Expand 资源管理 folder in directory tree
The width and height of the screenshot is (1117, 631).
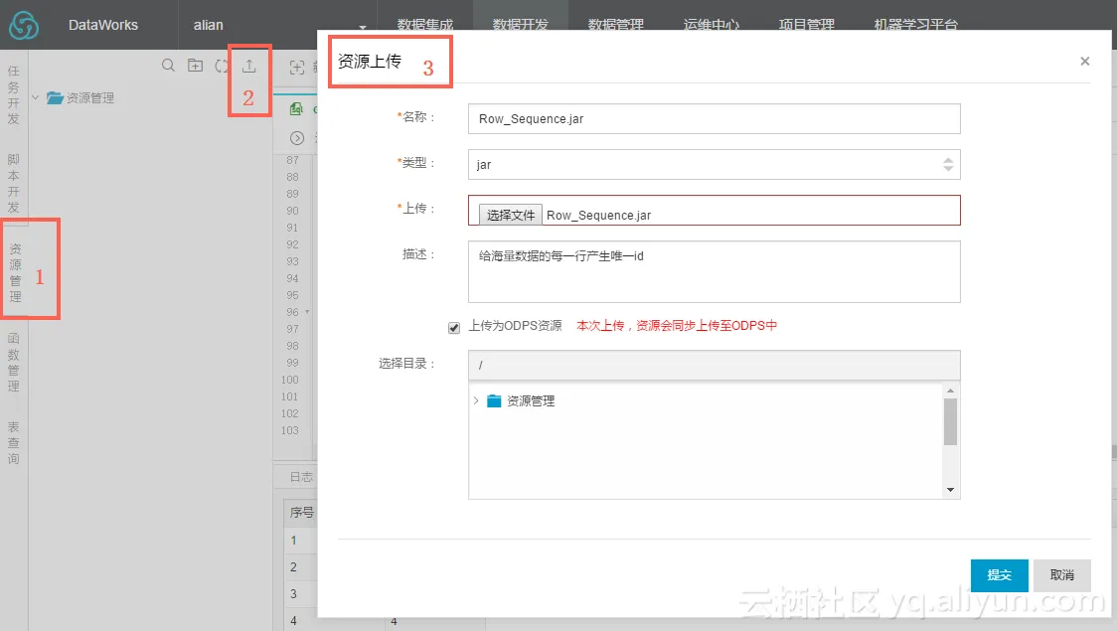[x=476, y=401]
